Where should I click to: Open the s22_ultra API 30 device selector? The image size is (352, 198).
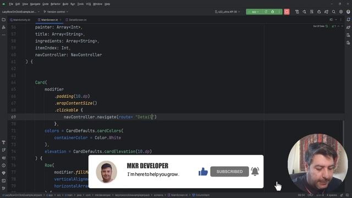227,12
